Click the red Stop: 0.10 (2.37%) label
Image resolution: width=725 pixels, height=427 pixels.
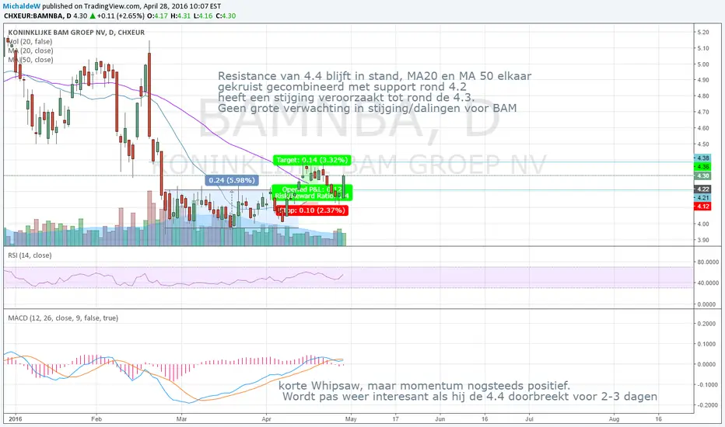click(x=312, y=210)
